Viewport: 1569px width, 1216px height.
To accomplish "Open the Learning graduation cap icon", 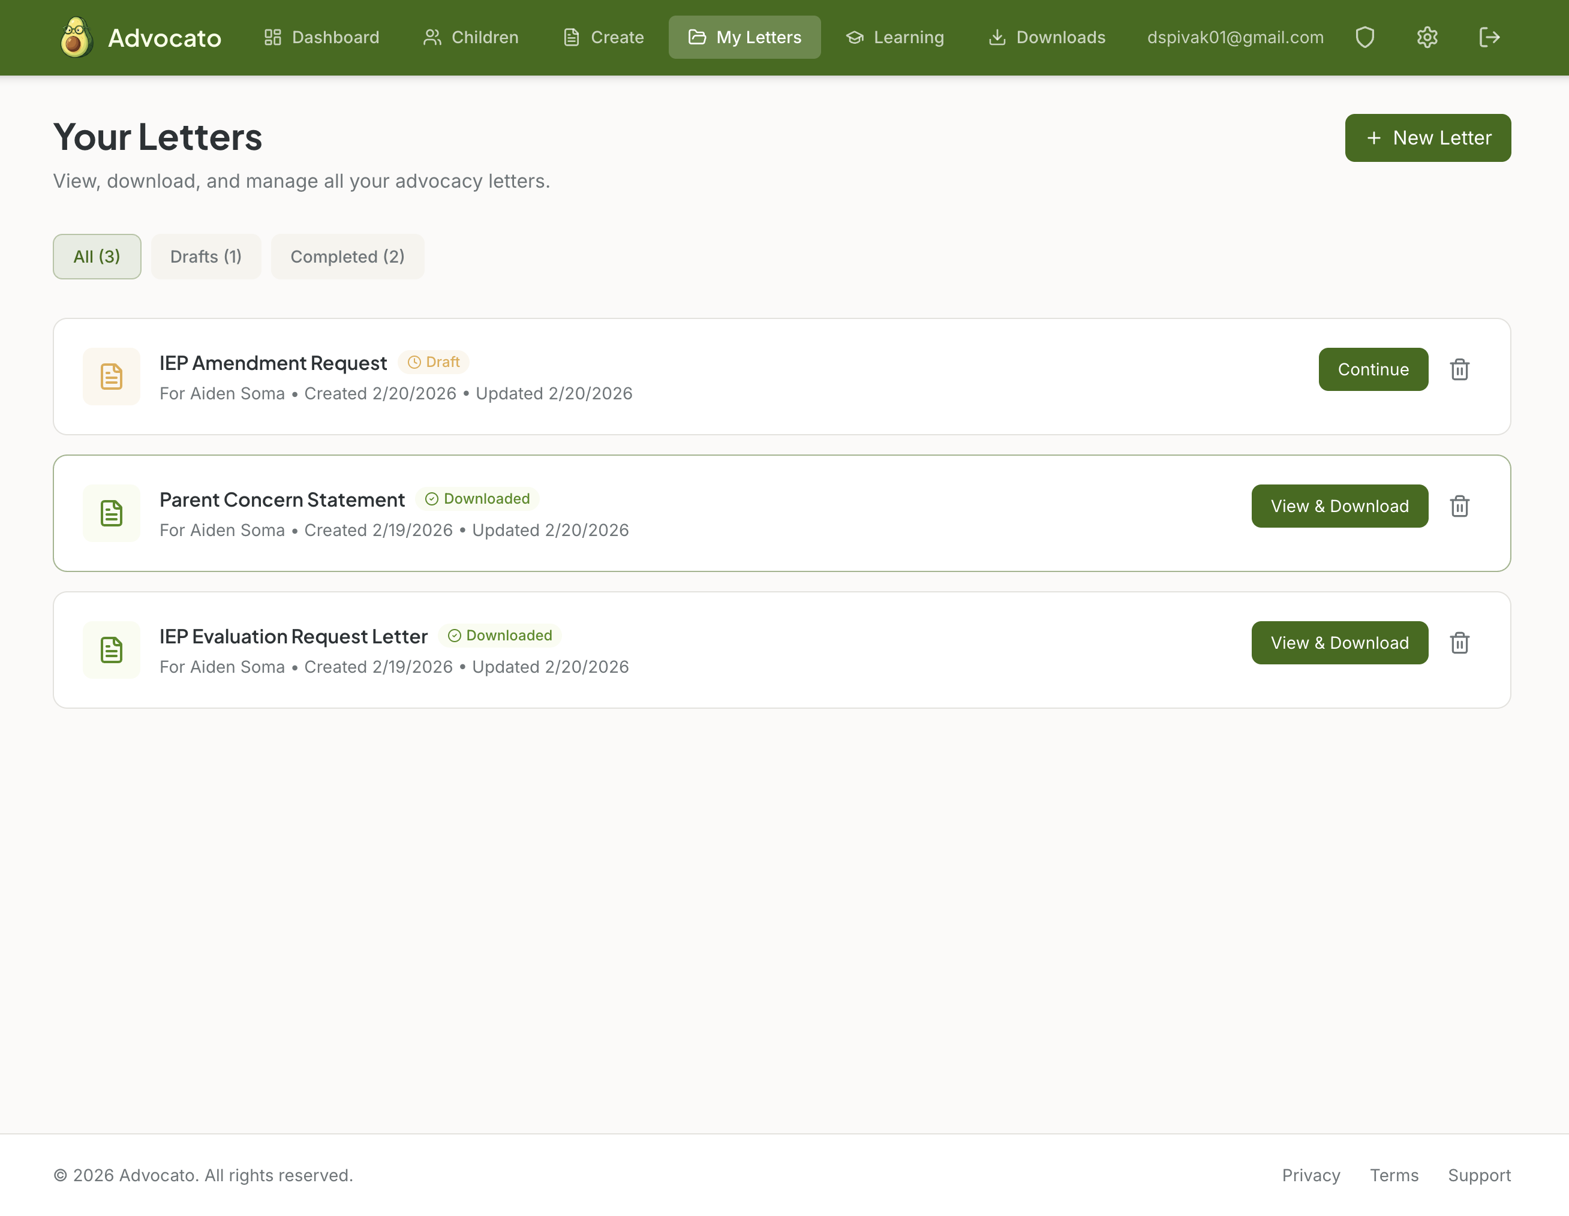I will (x=855, y=37).
